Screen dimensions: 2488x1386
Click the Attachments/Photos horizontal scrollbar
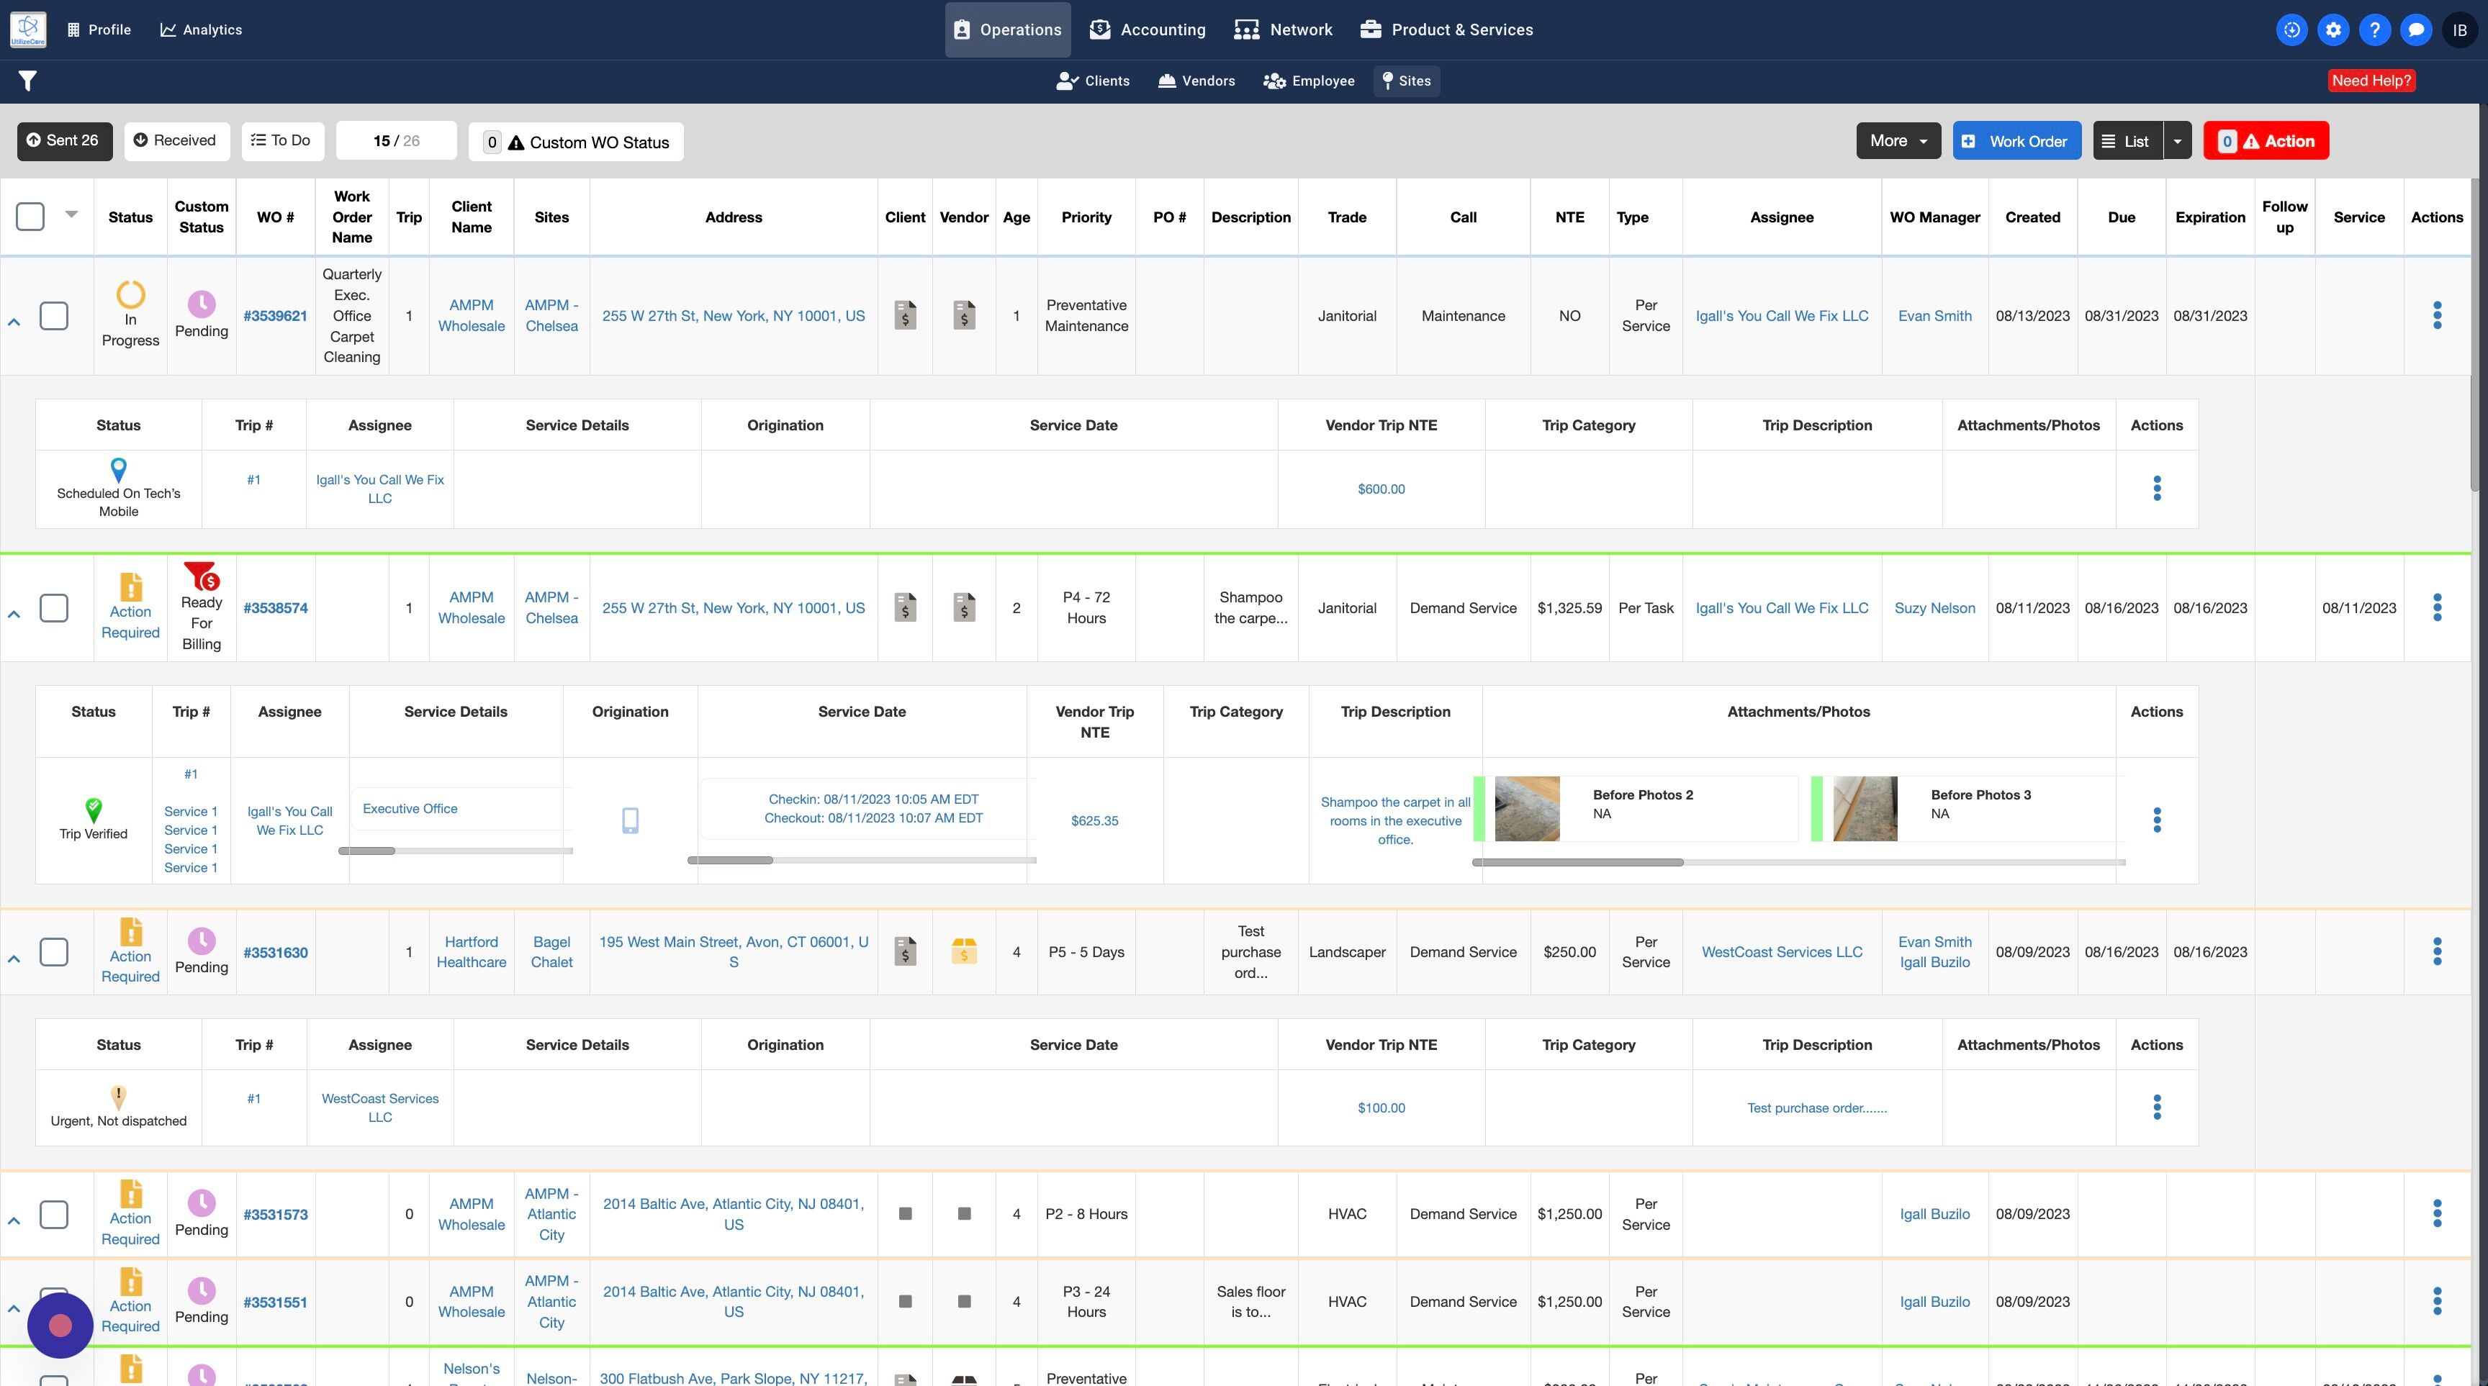pos(1577,862)
